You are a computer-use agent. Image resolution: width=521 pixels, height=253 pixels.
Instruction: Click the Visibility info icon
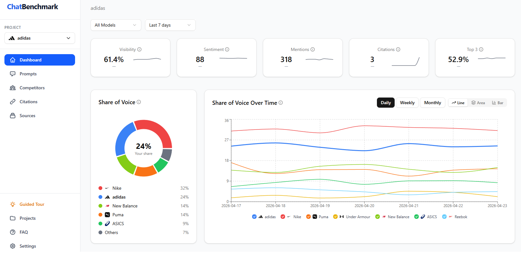[139, 49]
